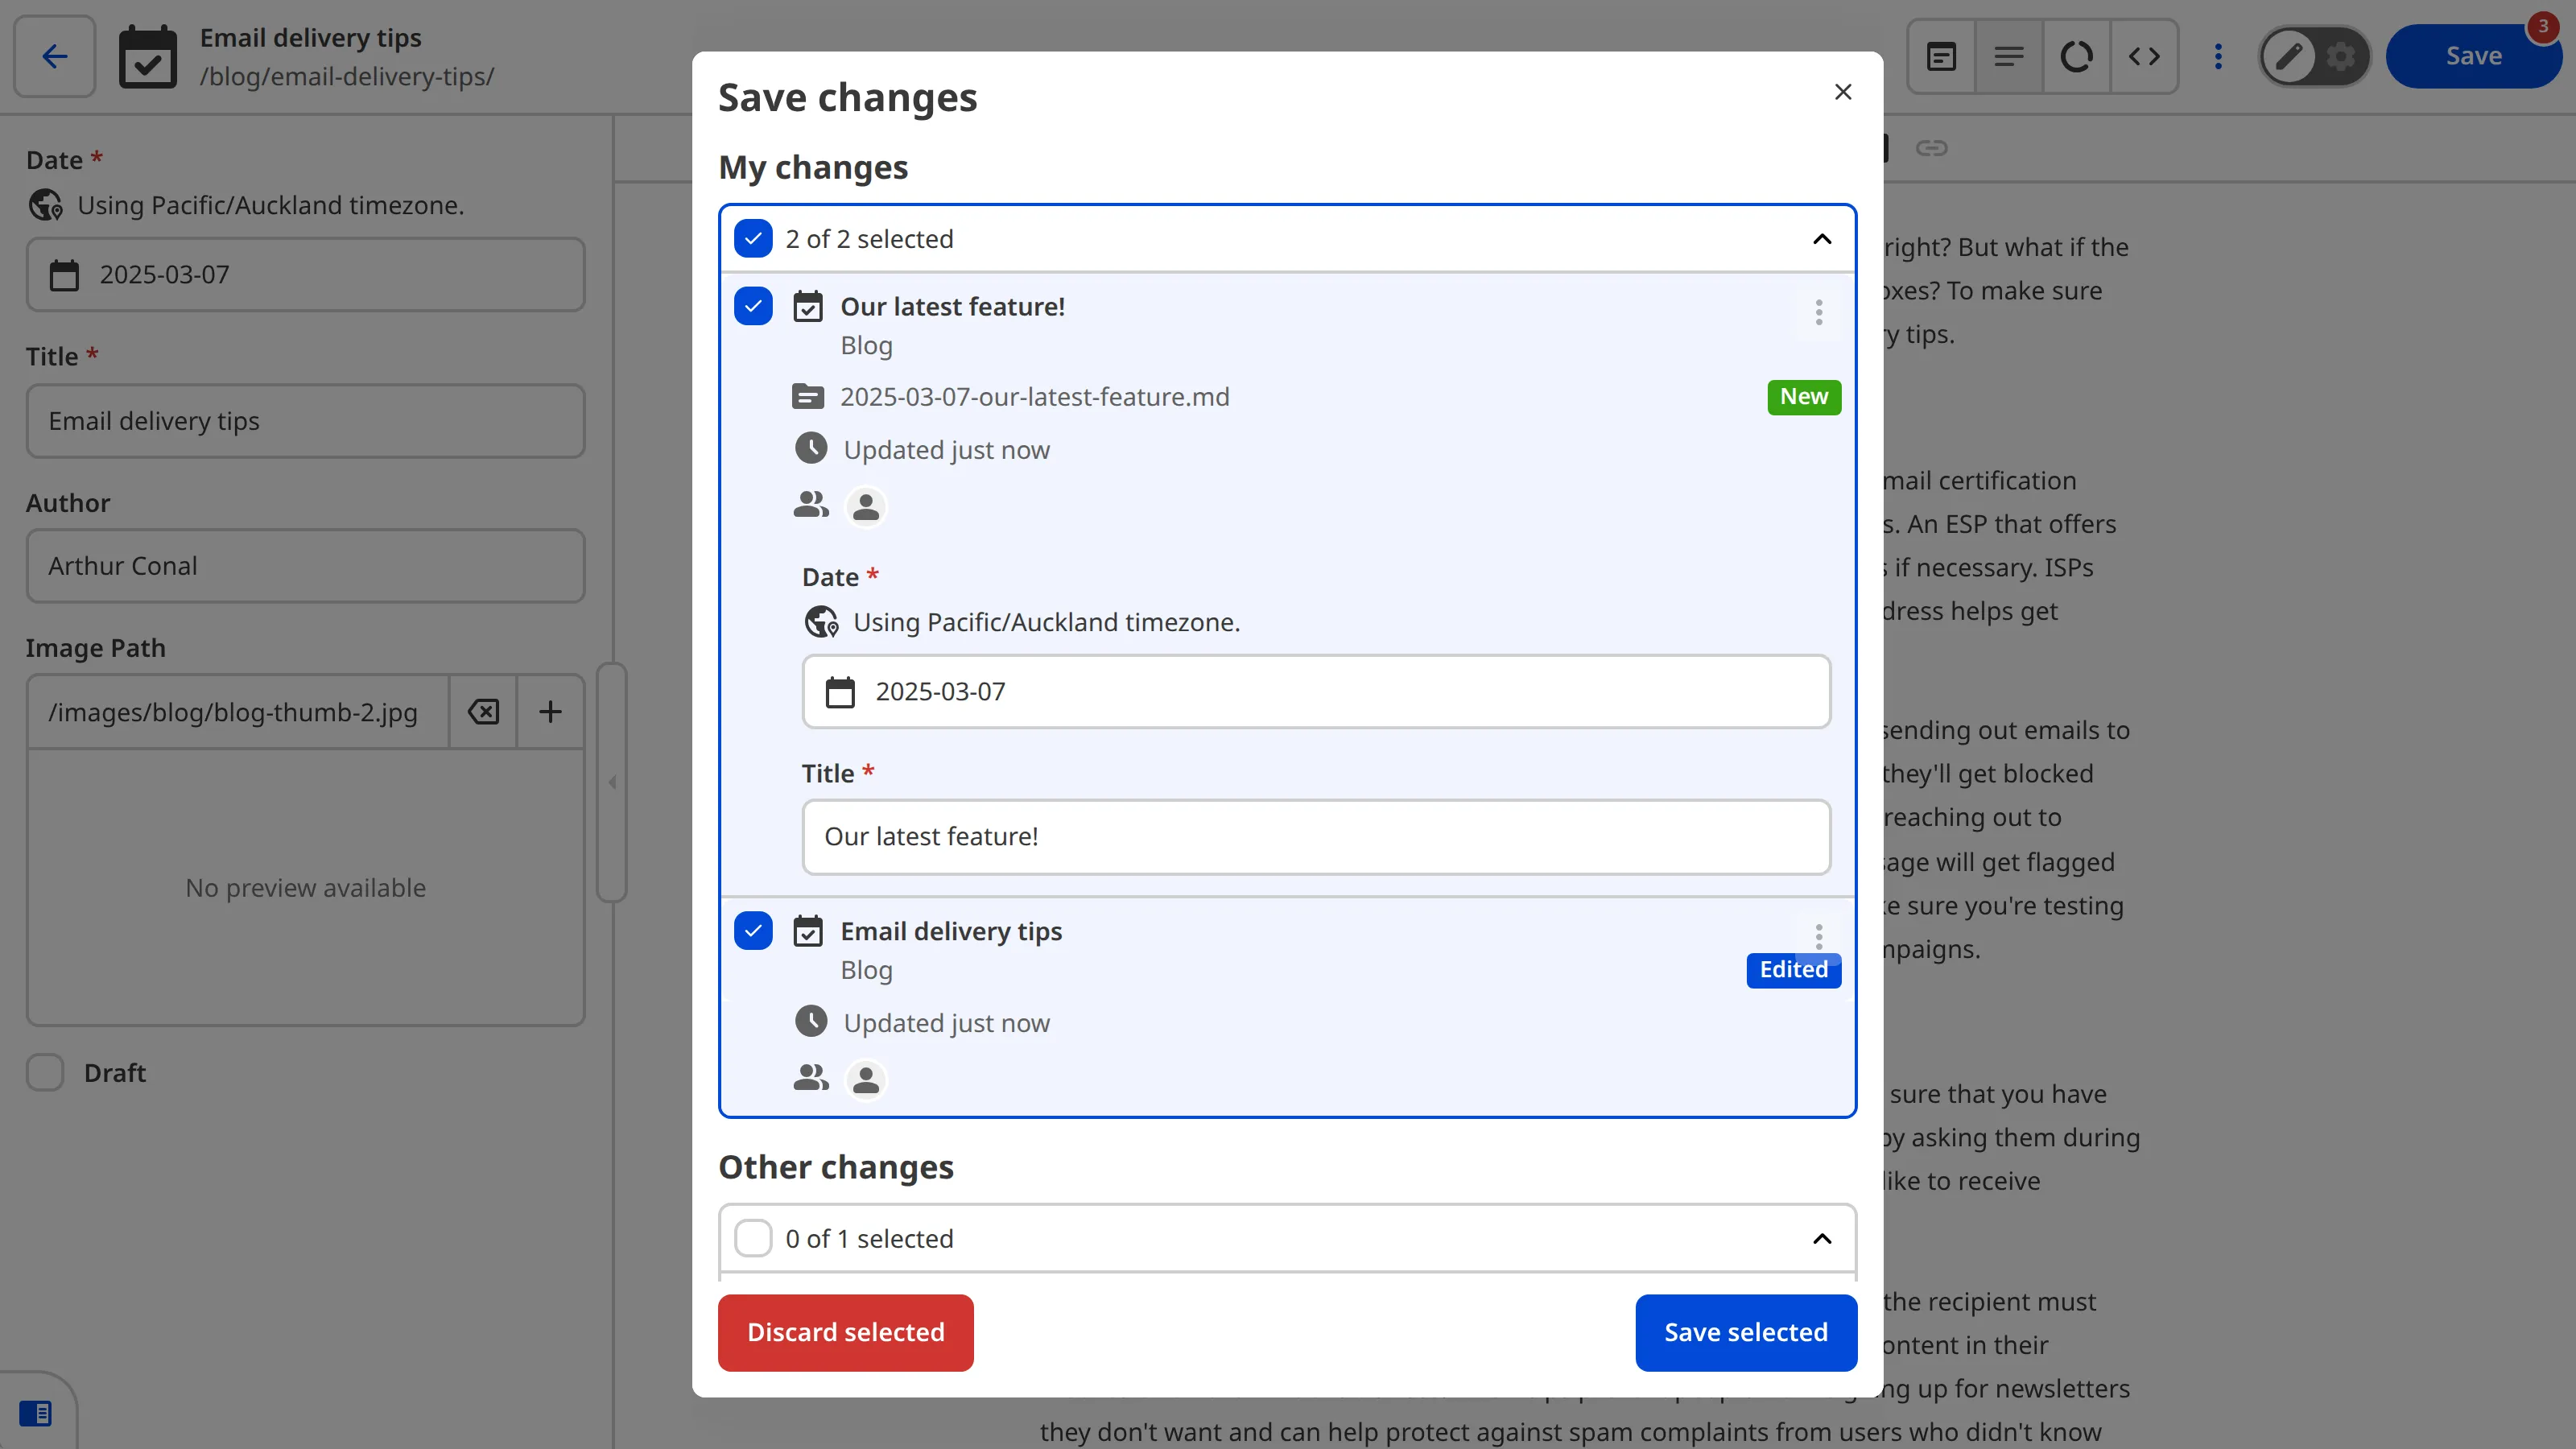The image size is (2576, 1449).
Task: Toggle the '0 of 1 selected' checkbox
Action: [x=753, y=1238]
